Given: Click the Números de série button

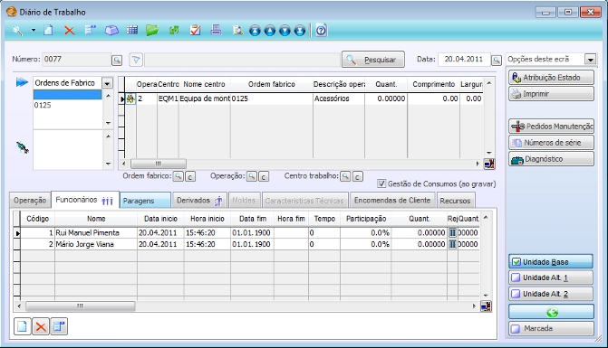Looking at the screenshot, I should click(x=551, y=142).
